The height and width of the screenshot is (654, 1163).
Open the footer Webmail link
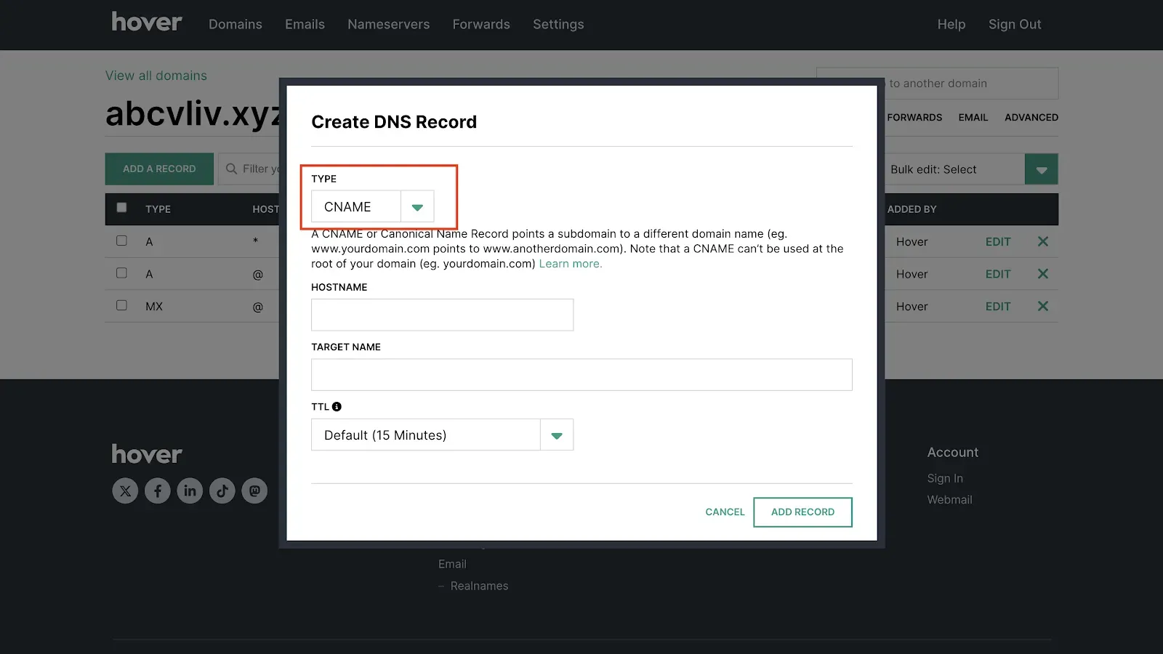tap(949, 499)
